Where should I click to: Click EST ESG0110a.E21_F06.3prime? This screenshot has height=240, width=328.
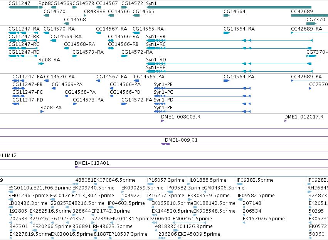(40, 188)
